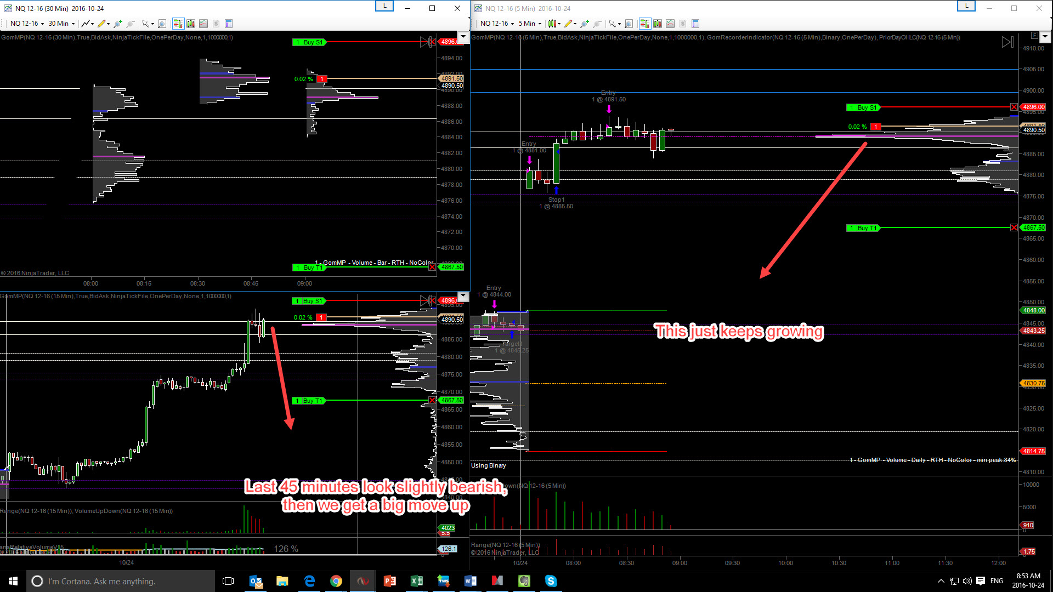Click zoom-out icon in 5 Min chart toolbar
The height and width of the screenshot is (592, 1053).
click(597, 24)
